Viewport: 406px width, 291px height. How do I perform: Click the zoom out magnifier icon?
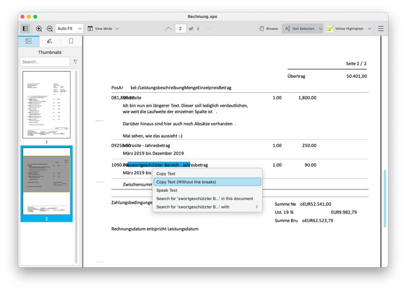click(50, 28)
